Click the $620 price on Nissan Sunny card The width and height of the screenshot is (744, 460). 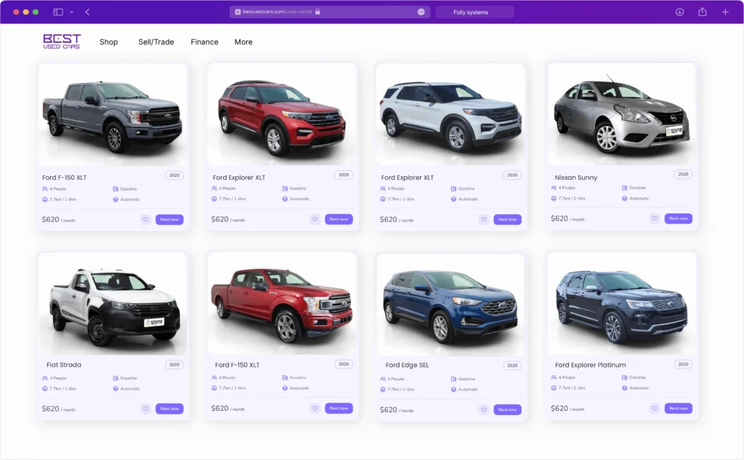coord(559,218)
